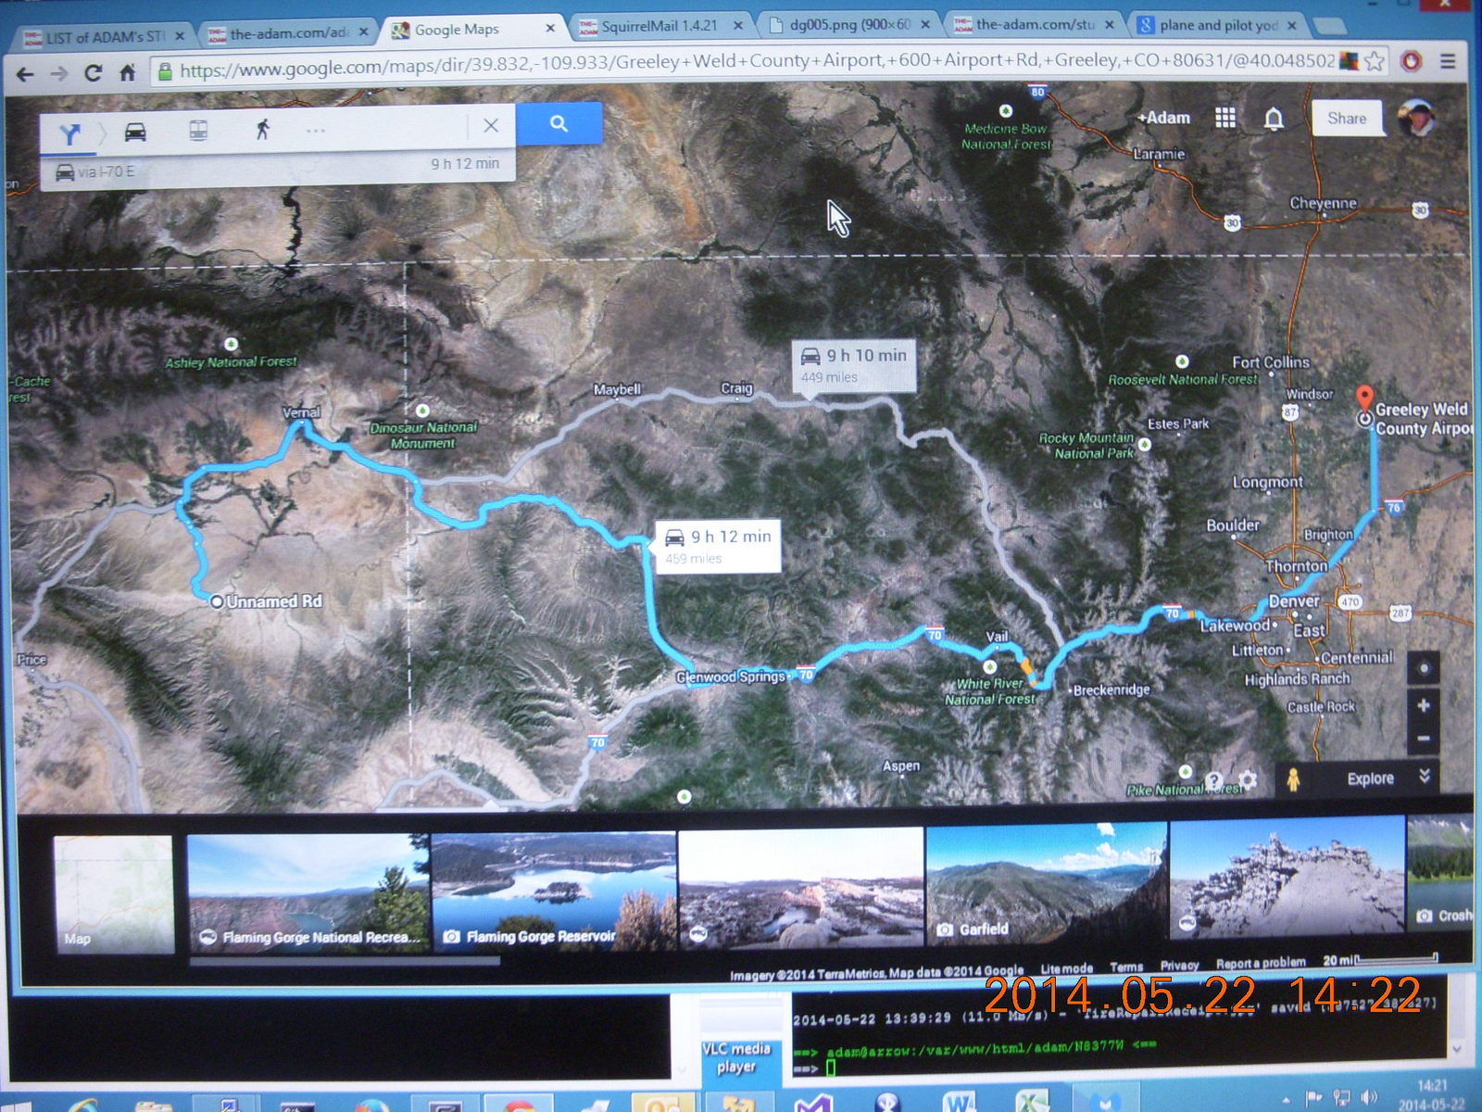Open the Lite mode link
The image size is (1482, 1112).
tap(1066, 968)
